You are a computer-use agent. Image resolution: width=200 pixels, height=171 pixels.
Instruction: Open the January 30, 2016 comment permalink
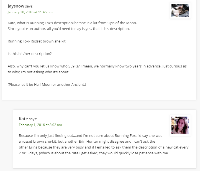pos(30,12)
